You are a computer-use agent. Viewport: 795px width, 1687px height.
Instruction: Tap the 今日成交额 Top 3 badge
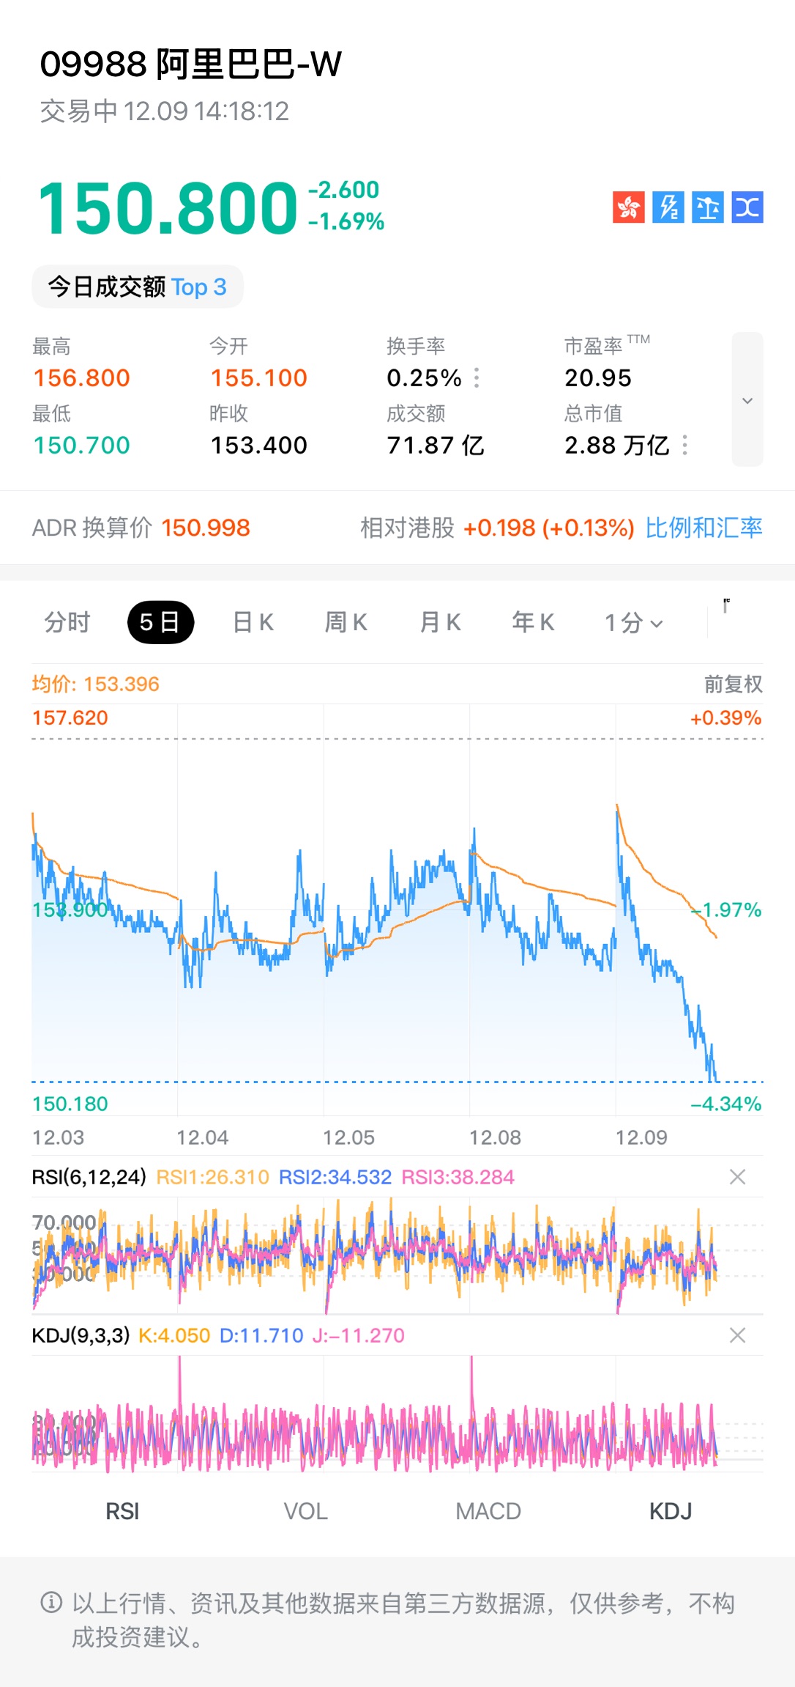point(138,287)
